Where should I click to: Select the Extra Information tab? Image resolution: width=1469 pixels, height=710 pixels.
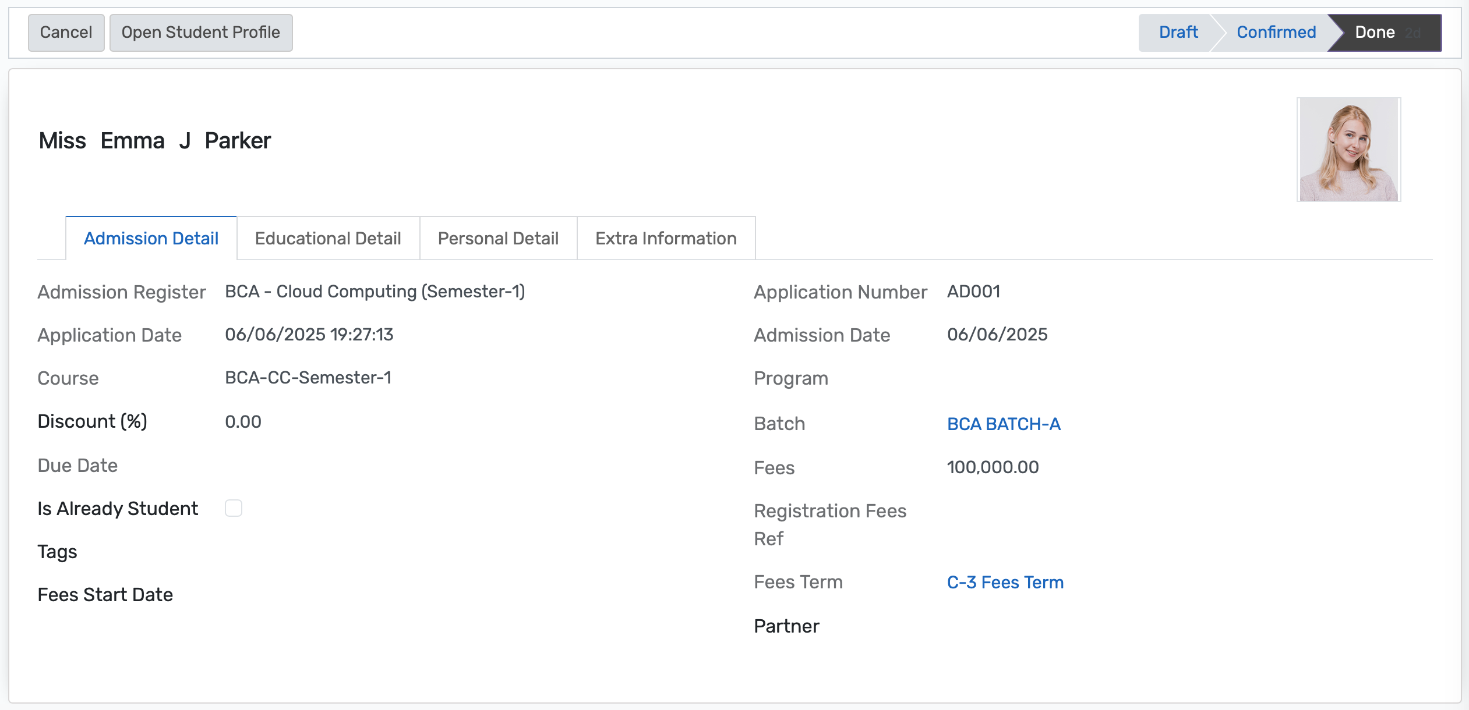click(x=665, y=238)
